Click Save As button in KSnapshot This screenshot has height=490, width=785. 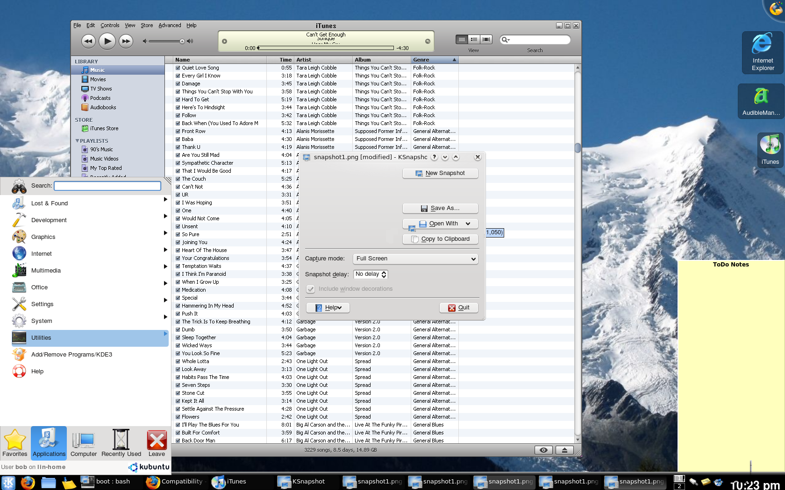pyautogui.click(x=440, y=208)
